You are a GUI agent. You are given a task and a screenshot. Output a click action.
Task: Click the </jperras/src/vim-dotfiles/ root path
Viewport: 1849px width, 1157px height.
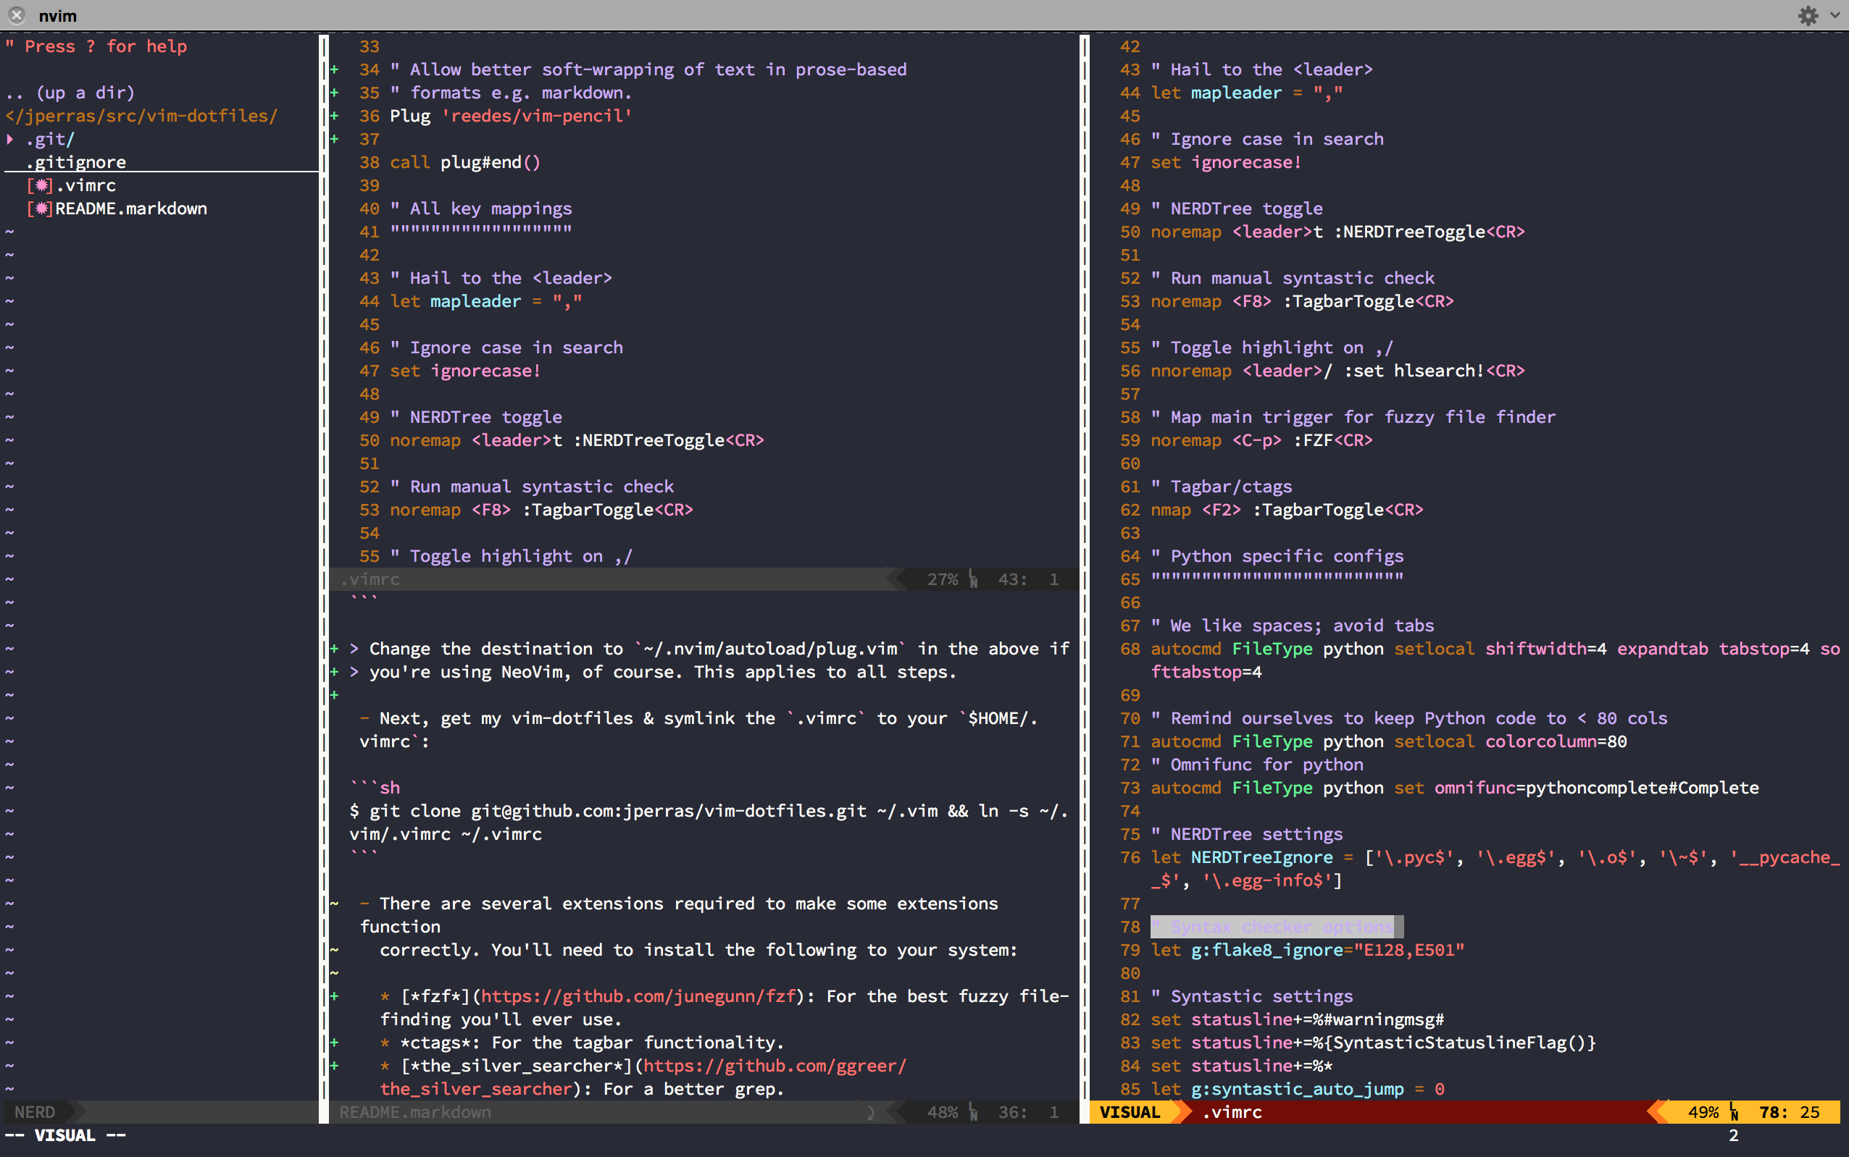click(141, 116)
